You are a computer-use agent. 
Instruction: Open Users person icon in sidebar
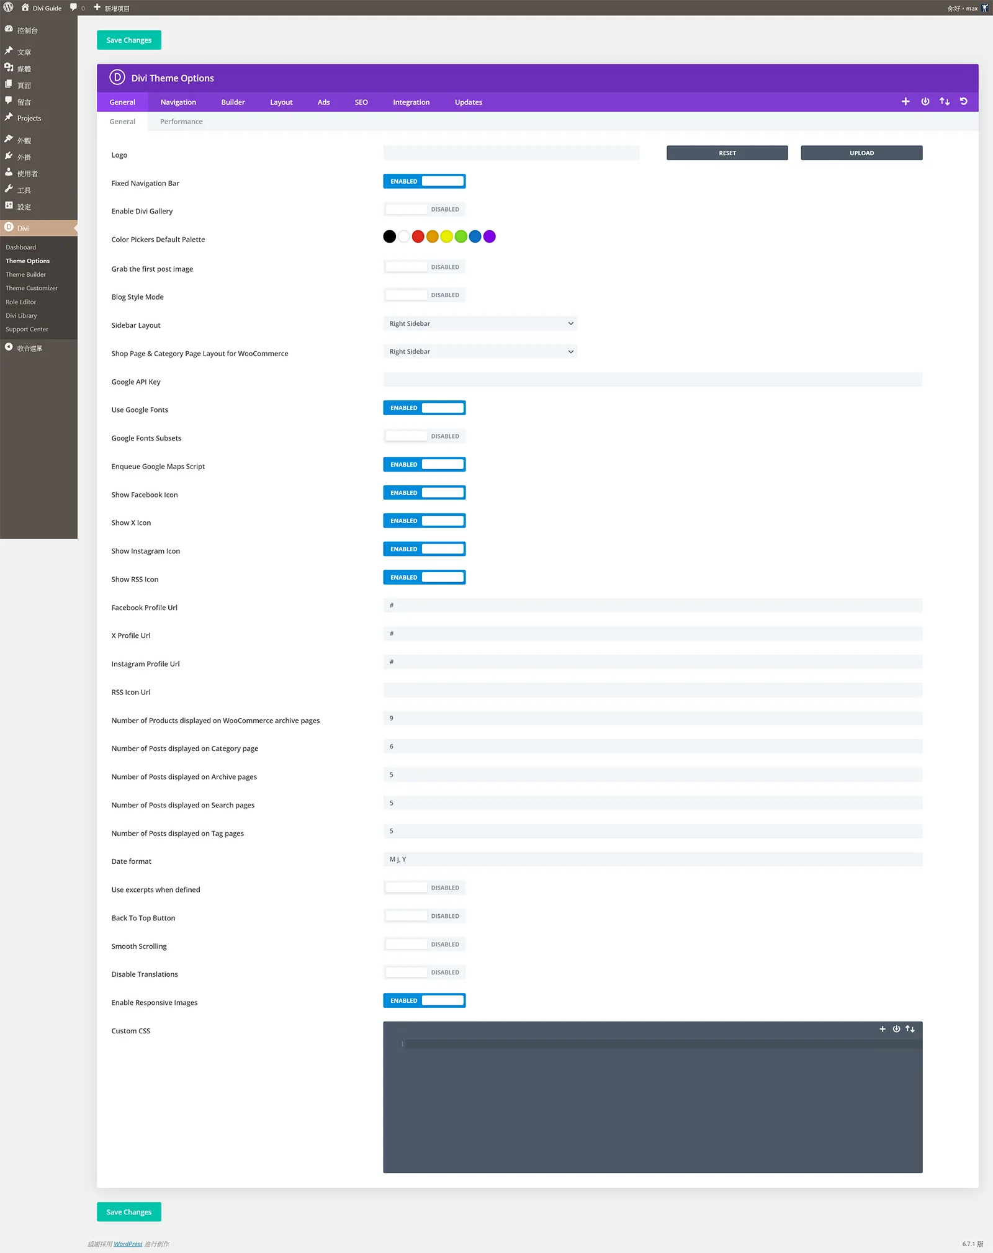click(9, 173)
